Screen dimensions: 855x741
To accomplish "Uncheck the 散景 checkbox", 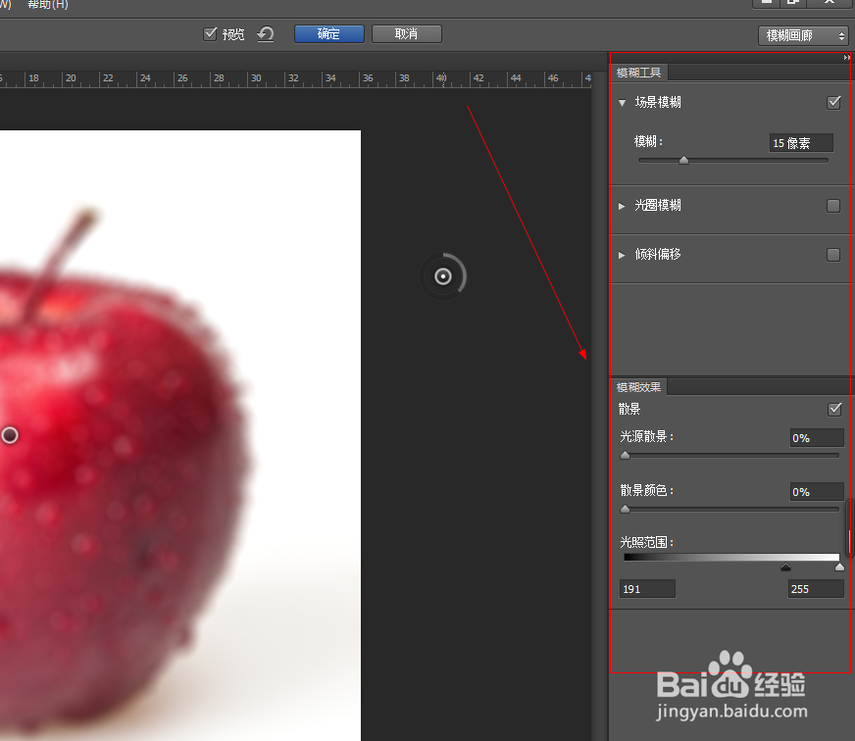I will coord(834,409).
